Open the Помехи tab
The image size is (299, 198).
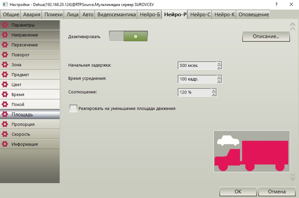(x=53, y=15)
